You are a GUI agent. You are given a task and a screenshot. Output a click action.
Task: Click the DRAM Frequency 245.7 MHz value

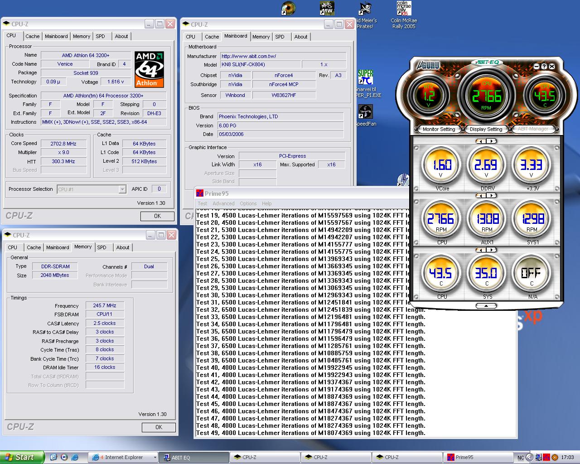[105, 306]
